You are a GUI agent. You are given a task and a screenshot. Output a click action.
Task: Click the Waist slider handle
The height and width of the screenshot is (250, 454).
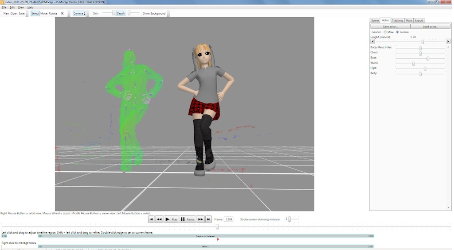click(x=414, y=64)
